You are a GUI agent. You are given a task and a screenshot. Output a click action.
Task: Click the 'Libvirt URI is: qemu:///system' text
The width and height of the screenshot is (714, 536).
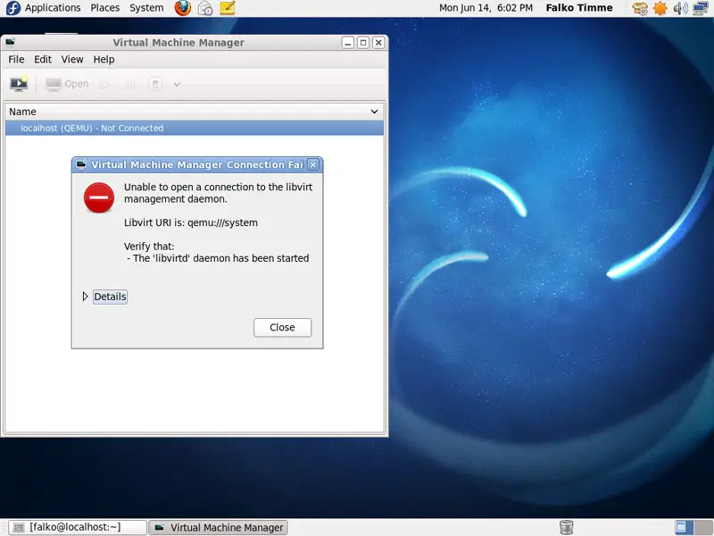[191, 222]
